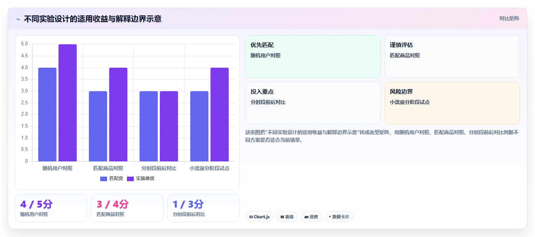Click 小流量分阶段试点 text in 风险边界 card
The height and width of the screenshot is (237, 535).
tap(410, 102)
